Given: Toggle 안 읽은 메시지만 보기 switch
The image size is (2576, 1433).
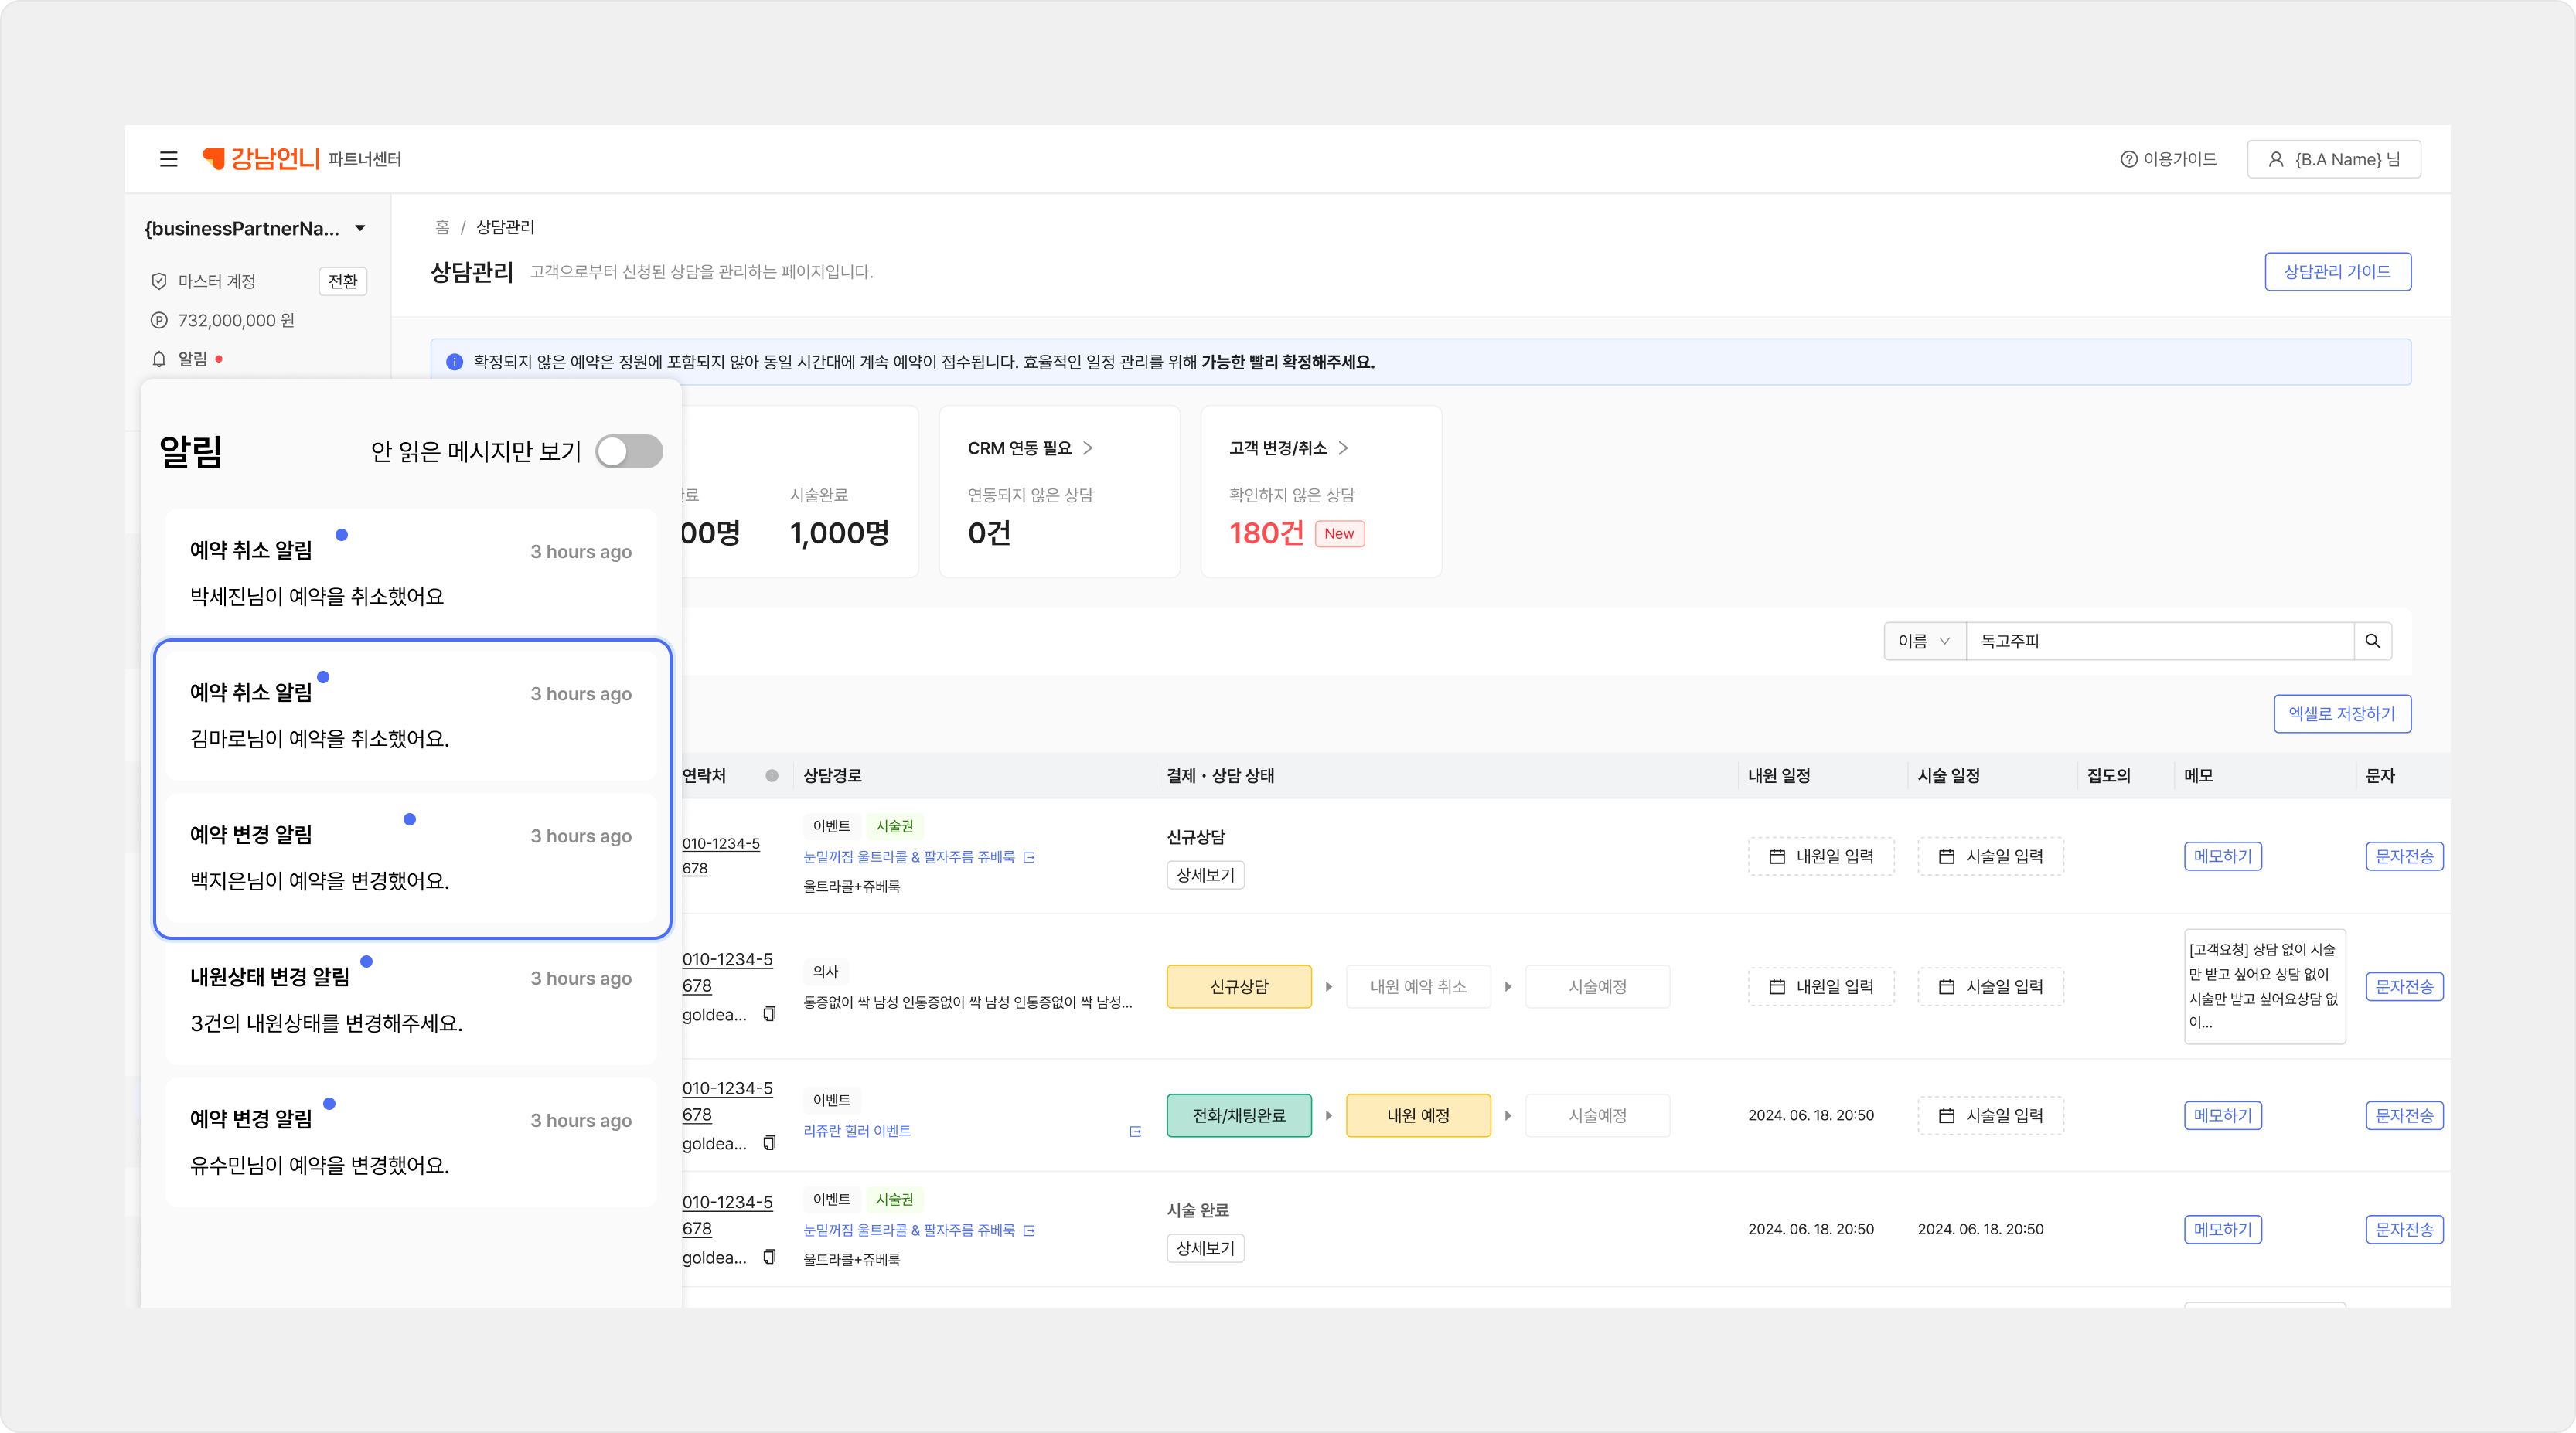Looking at the screenshot, I should [629, 451].
